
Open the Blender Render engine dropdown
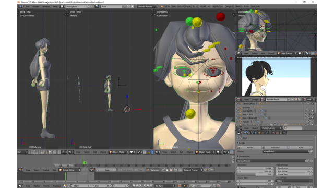(x=147, y=7)
